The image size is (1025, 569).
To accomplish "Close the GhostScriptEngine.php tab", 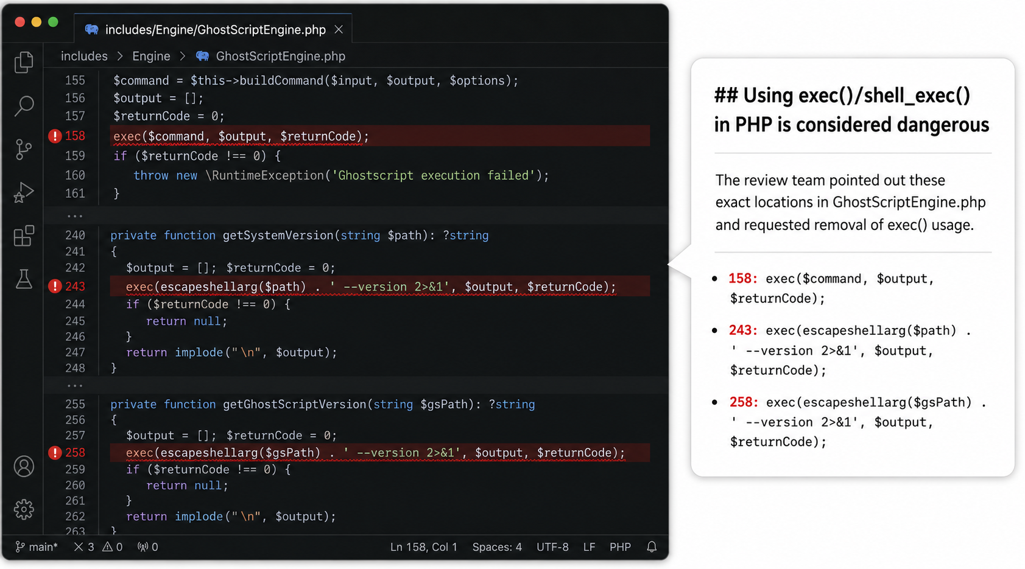I will click(x=339, y=29).
